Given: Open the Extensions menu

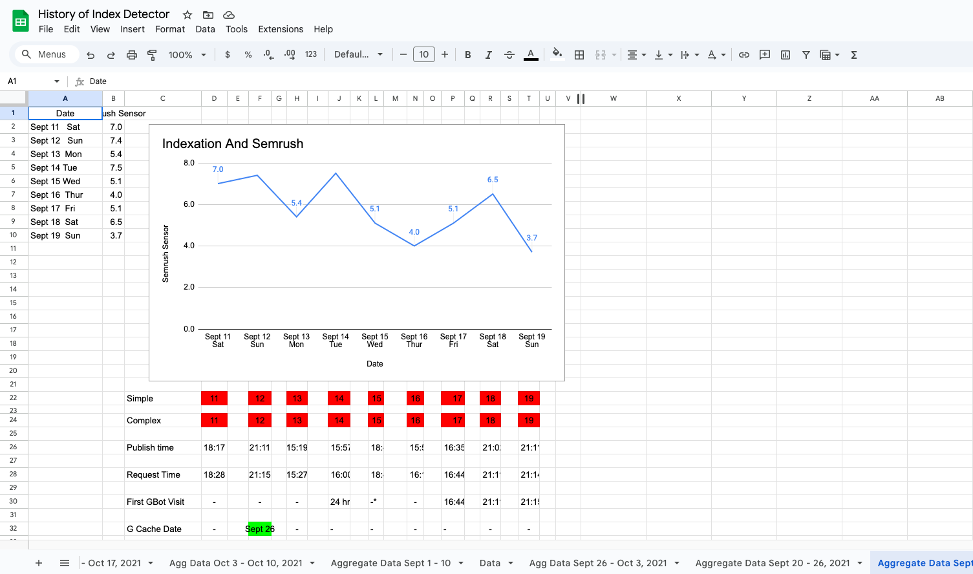Looking at the screenshot, I should (x=281, y=29).
